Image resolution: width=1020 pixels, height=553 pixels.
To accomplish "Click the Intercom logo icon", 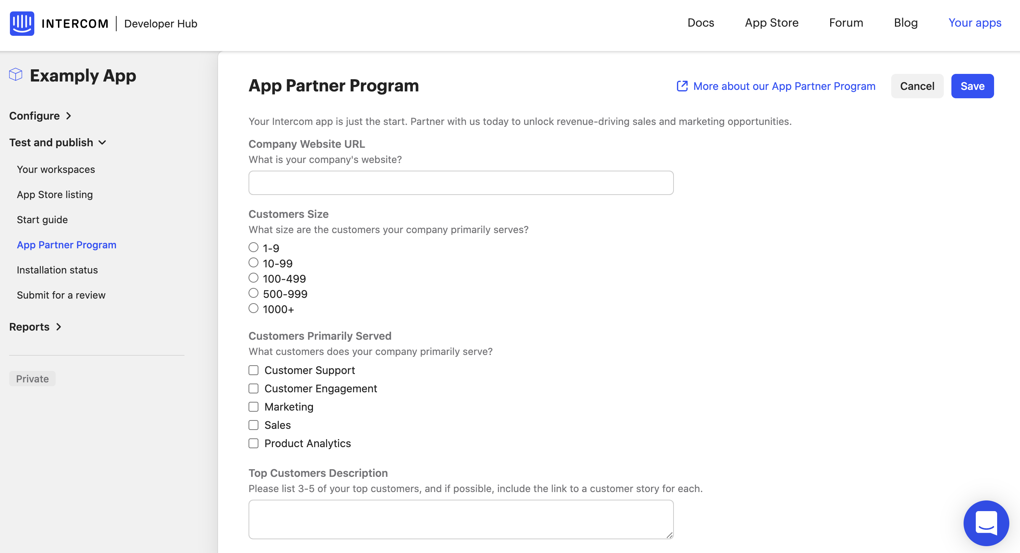I will tap(22, 23).
